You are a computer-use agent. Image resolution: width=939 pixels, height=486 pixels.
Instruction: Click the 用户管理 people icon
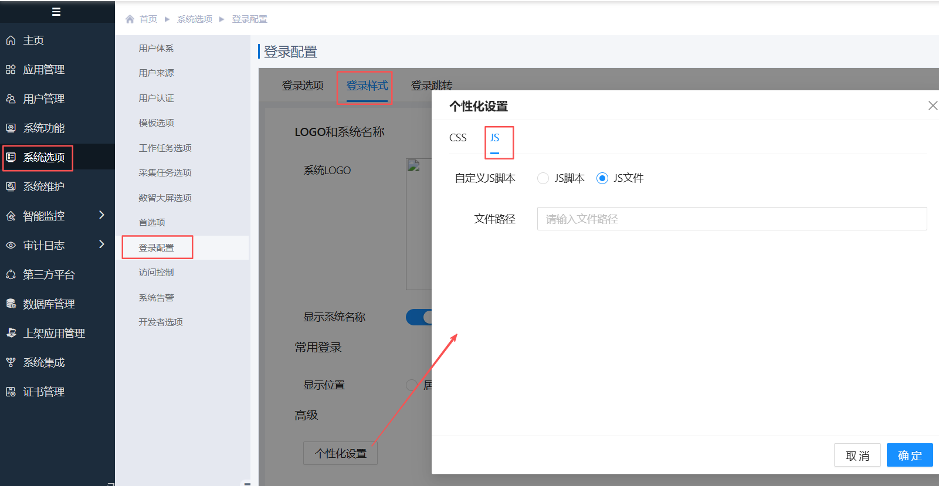click(11, 99)
